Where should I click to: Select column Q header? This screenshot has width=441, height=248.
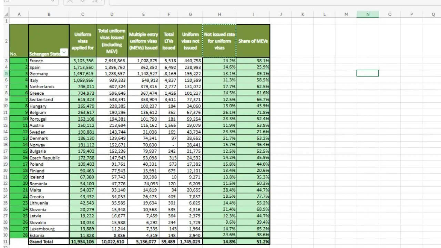(433, 14)
